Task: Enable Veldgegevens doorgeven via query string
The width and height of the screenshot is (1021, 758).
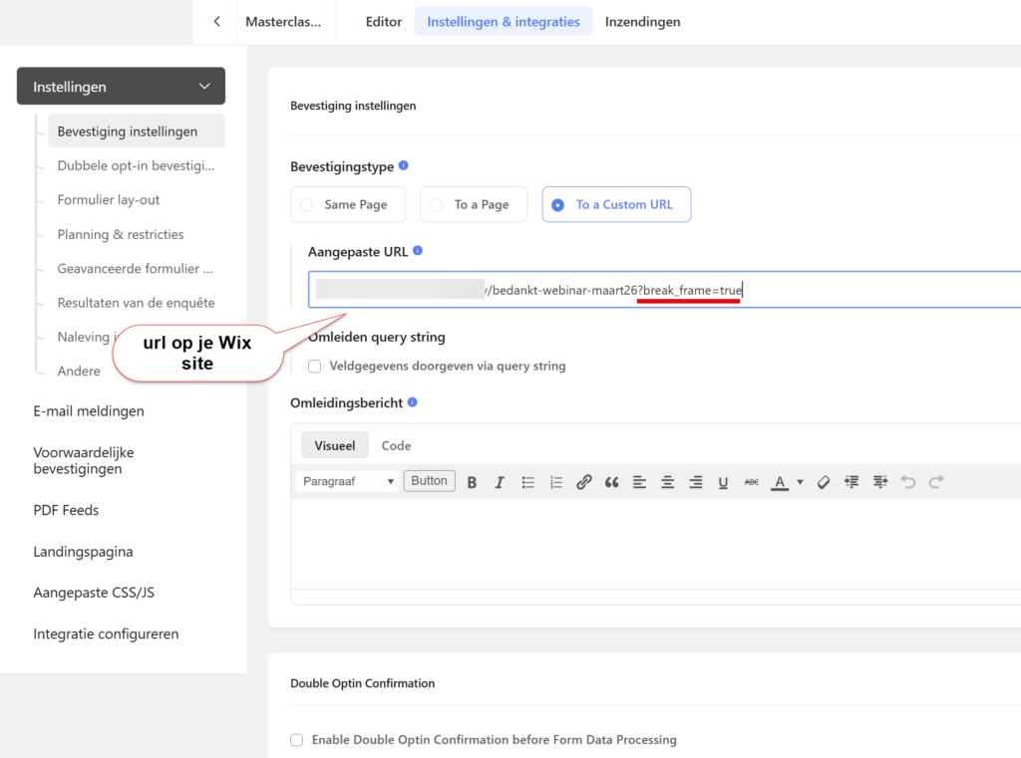Action: (x=315, y=367)
